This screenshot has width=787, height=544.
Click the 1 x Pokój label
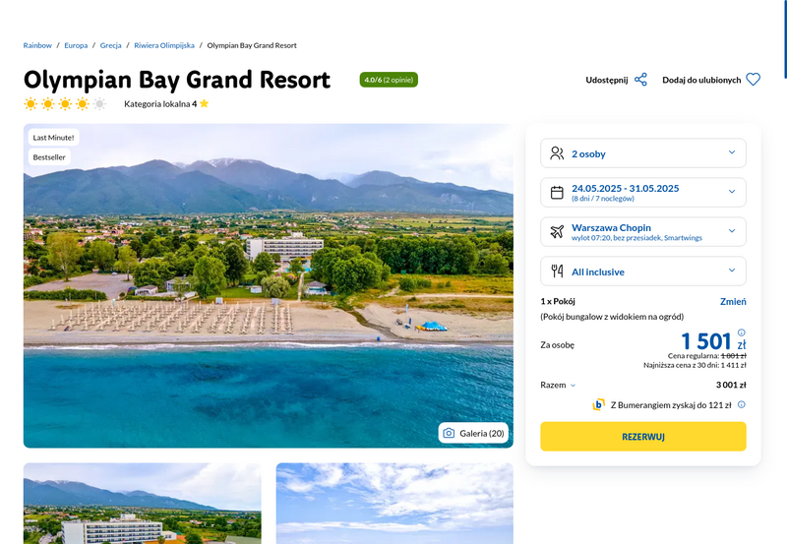(558, 301)
